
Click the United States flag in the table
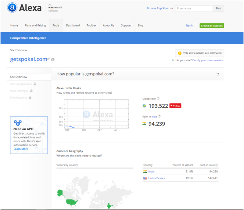point(145,178)
